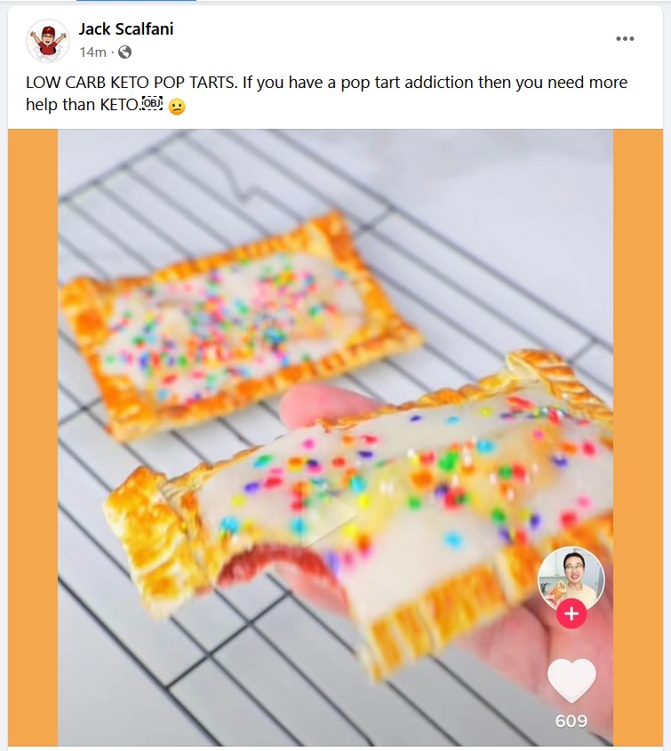Open Jack Scalfani's cartoon profile picture
This screenshot has width=671, height=751.
click(47, 41)
